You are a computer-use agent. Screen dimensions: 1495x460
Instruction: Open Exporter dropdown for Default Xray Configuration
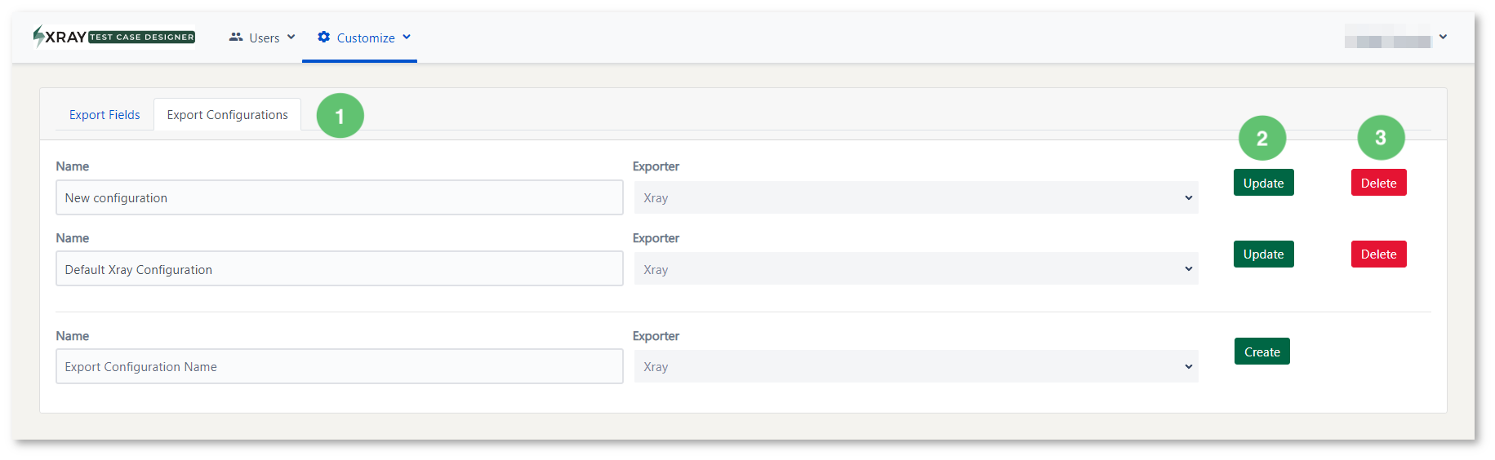(x=916, y=268)
